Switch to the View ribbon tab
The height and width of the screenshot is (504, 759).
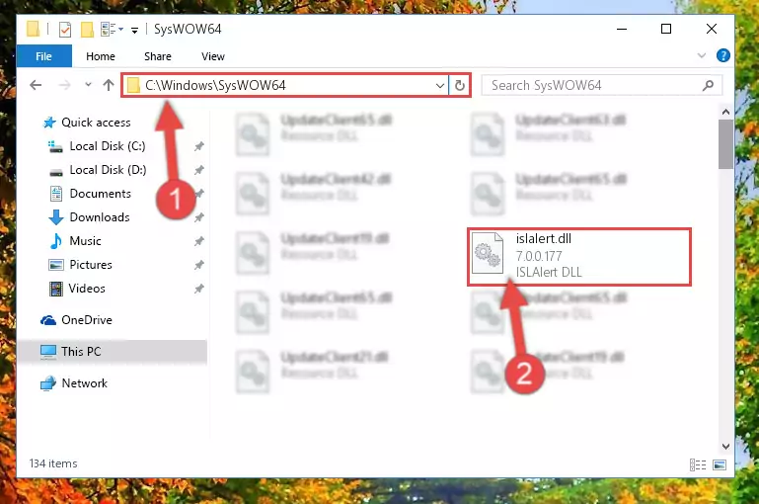212,56
